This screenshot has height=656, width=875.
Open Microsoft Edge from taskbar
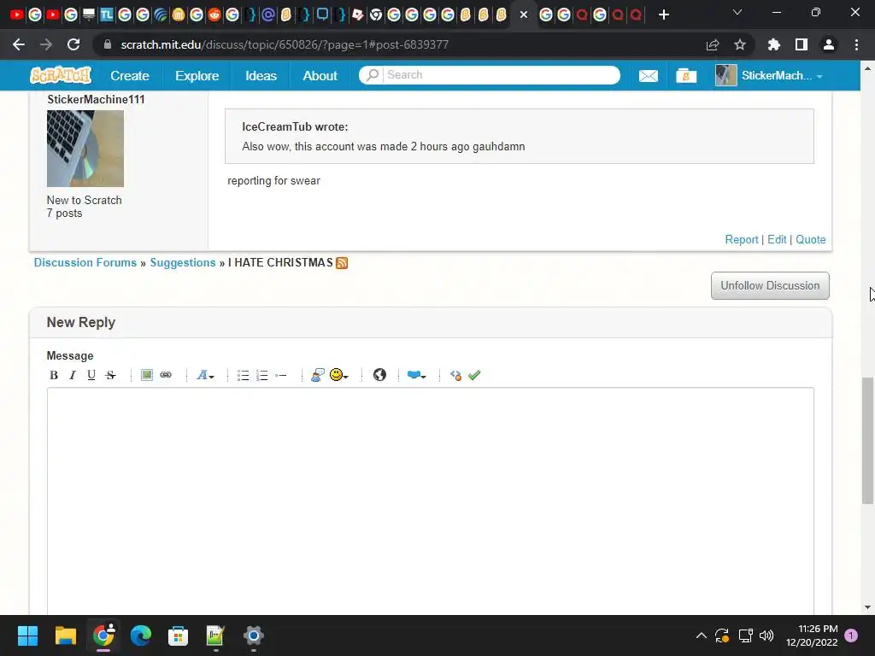141,635
